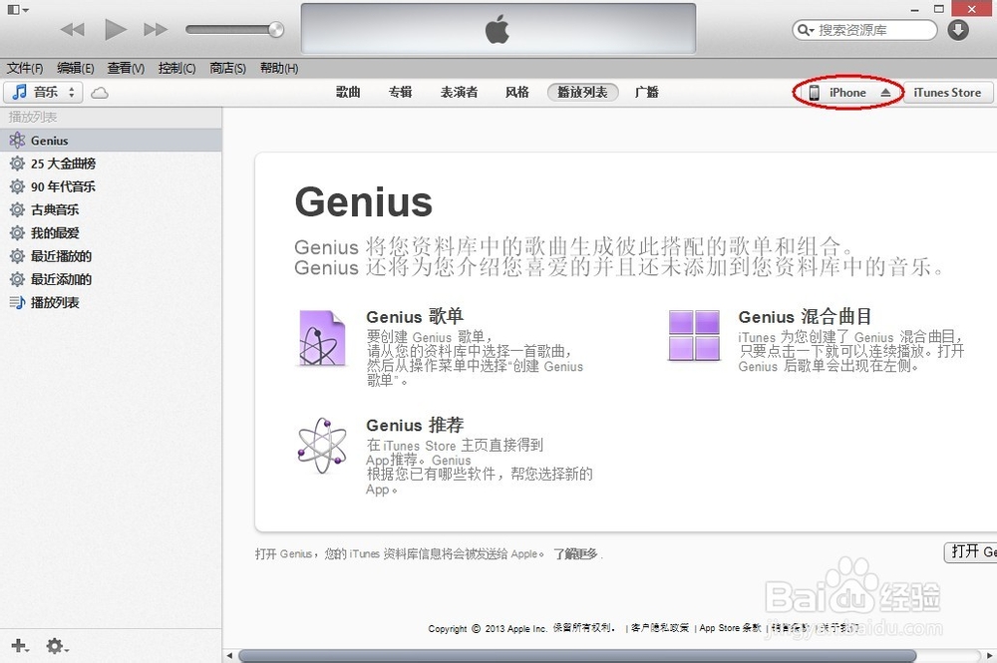Click the play button

tap(115, 29)
